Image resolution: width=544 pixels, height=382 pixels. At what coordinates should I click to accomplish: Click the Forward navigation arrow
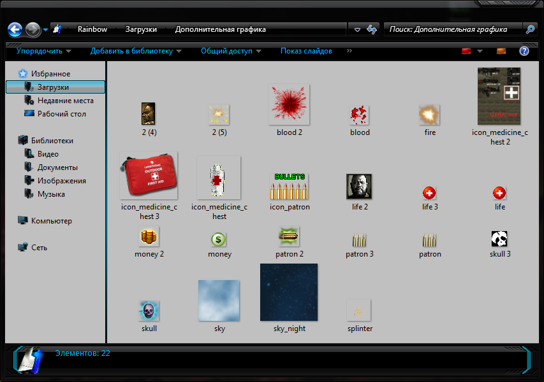[33, 29]
